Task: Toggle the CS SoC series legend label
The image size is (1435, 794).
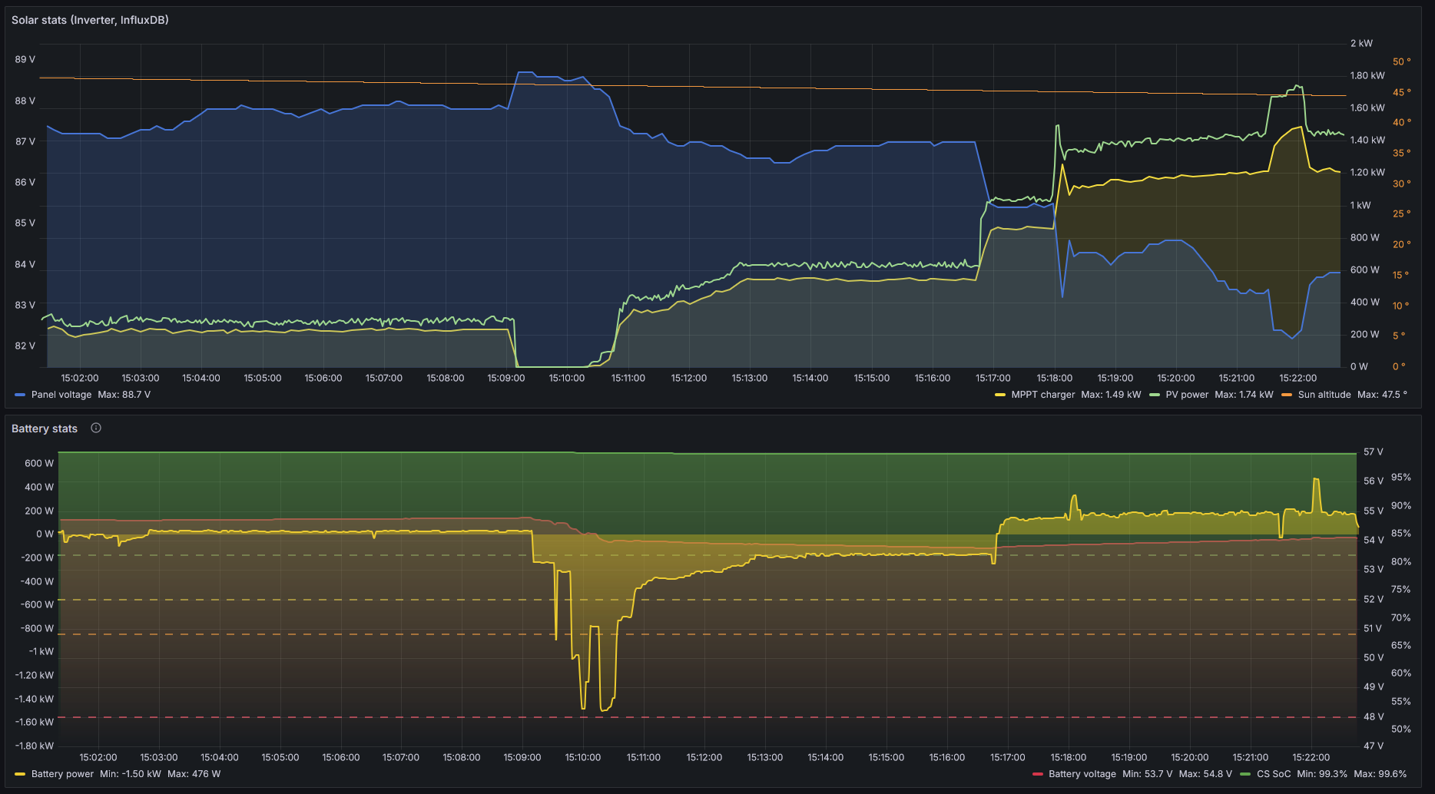Action: pos(1274,774)
